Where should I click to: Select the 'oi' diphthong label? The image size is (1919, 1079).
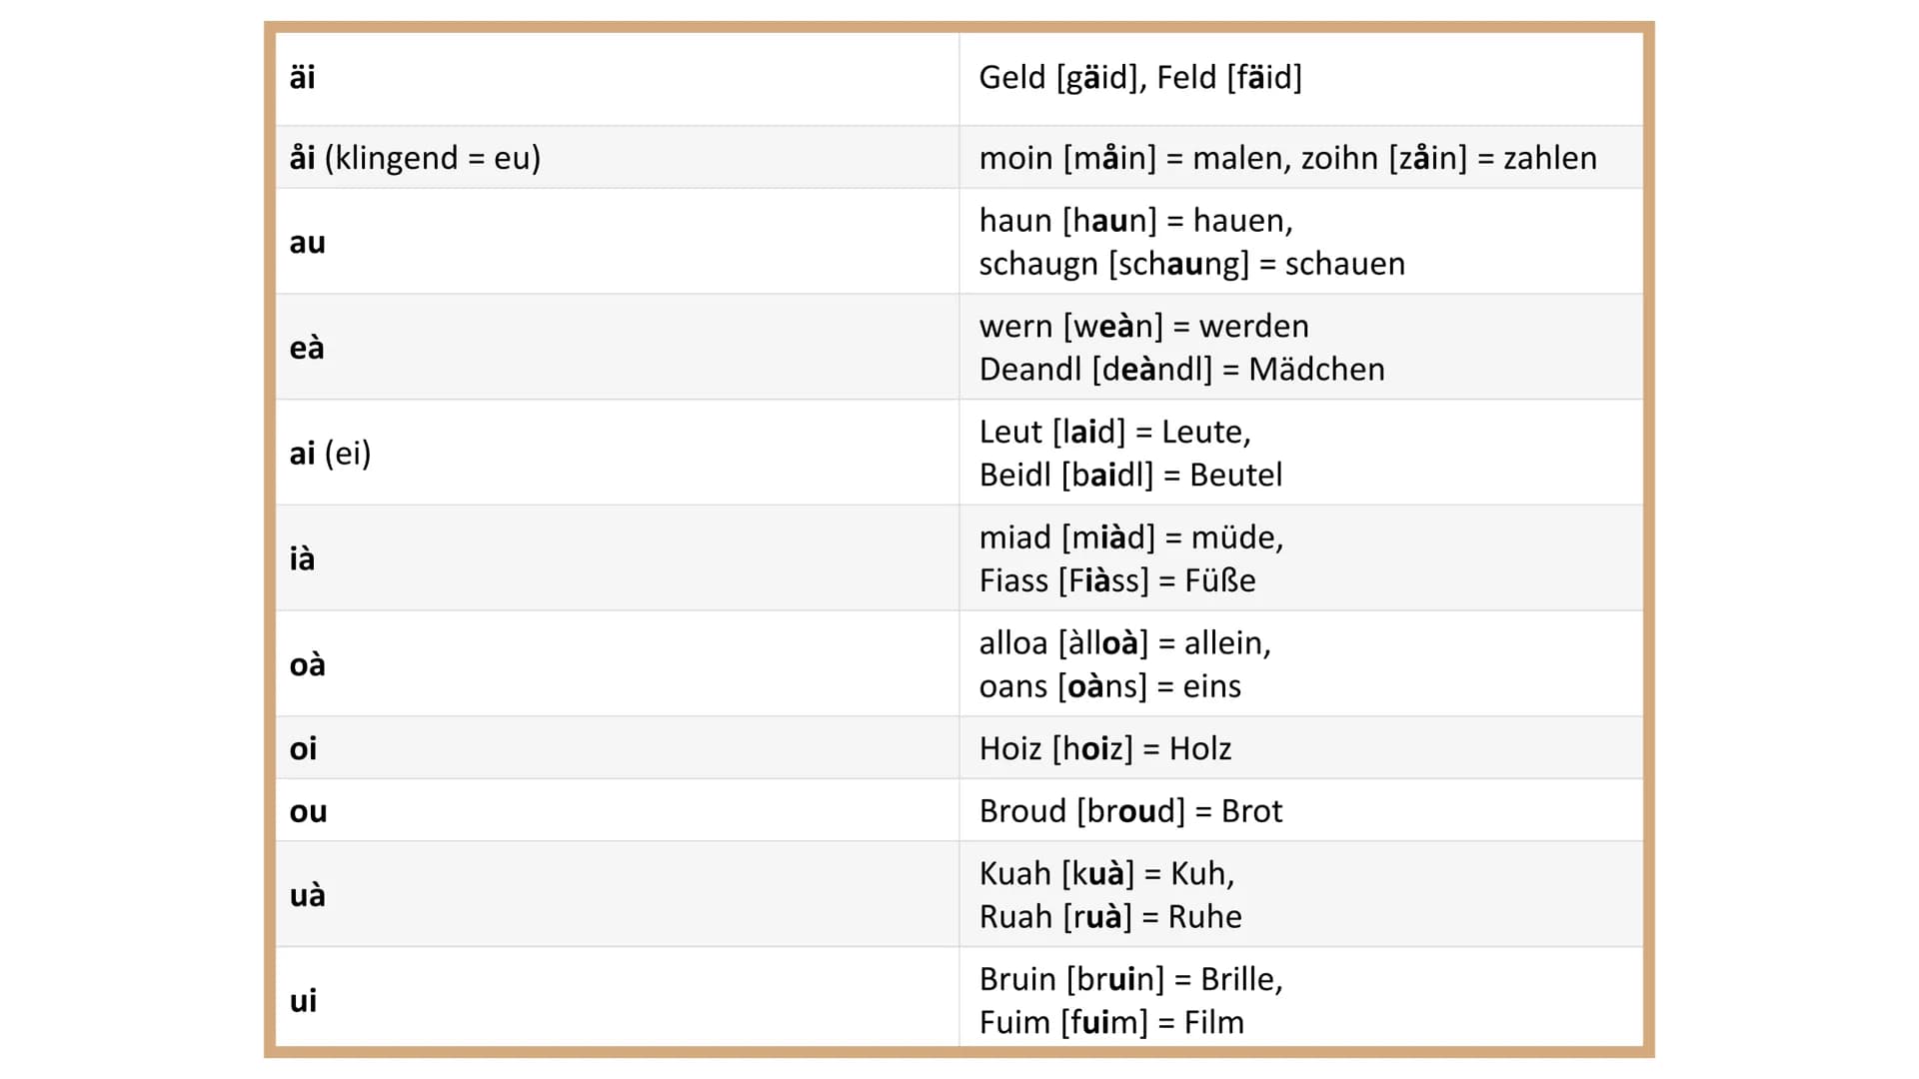[x=303, y=748]
